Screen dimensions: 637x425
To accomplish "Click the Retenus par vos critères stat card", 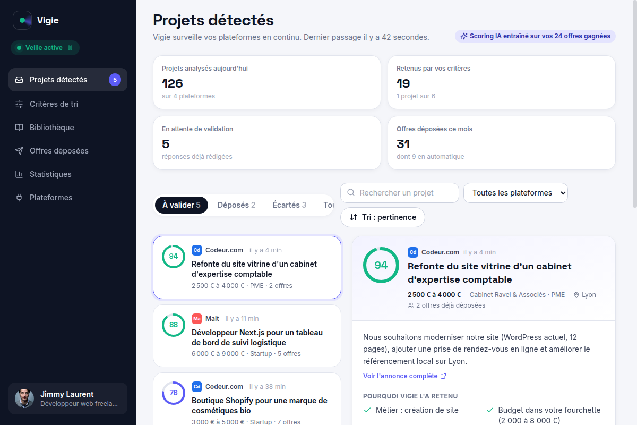I will (x=502, y=82).
